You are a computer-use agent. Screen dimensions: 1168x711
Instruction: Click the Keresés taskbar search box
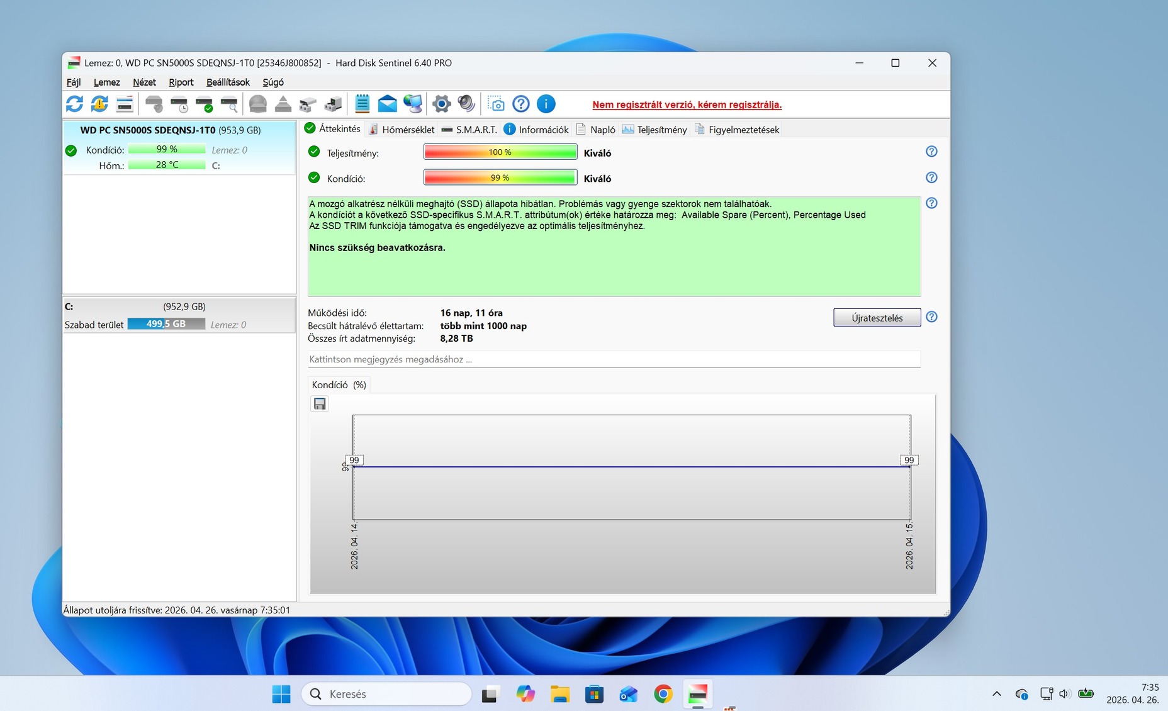point(386,694)
